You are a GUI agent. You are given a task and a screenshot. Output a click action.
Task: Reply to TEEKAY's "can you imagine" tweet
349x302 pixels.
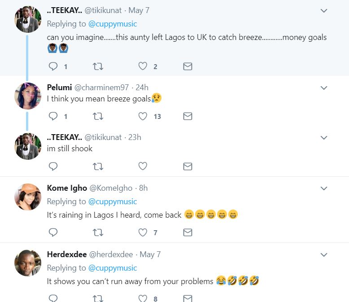(x=53, y=66)
